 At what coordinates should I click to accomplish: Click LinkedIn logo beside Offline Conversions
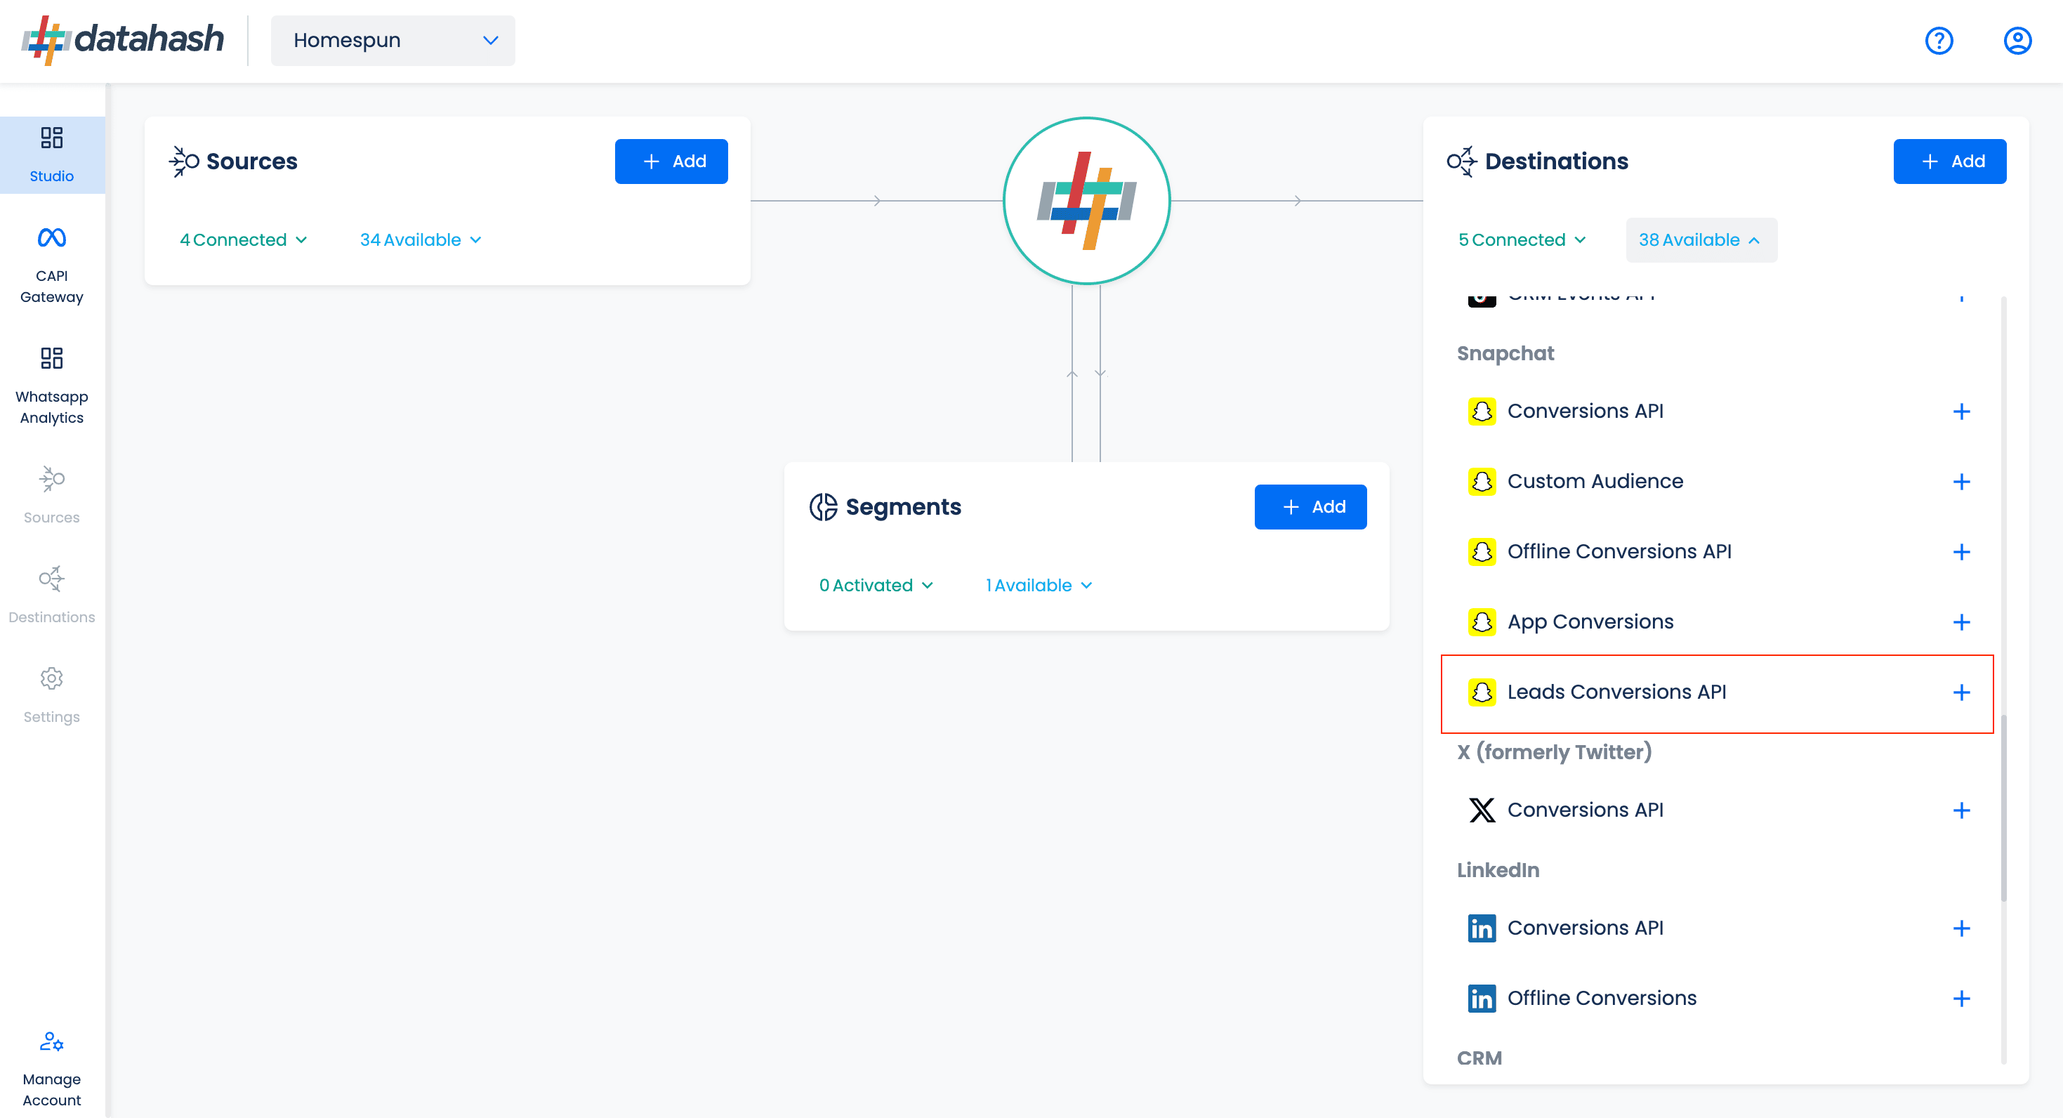pos(1482,998)
